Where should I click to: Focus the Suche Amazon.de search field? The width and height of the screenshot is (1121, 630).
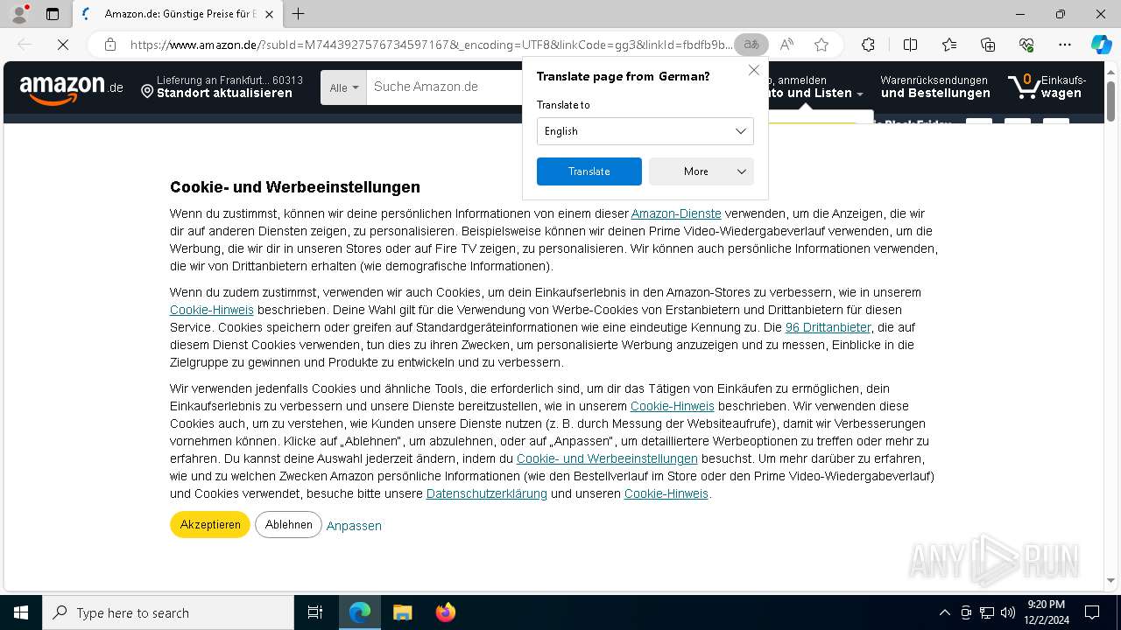click(445, 87)
